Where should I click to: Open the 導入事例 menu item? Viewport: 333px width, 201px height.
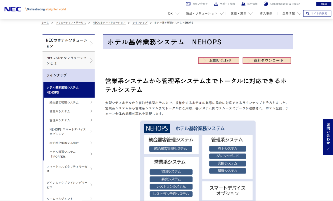[266, 13]
